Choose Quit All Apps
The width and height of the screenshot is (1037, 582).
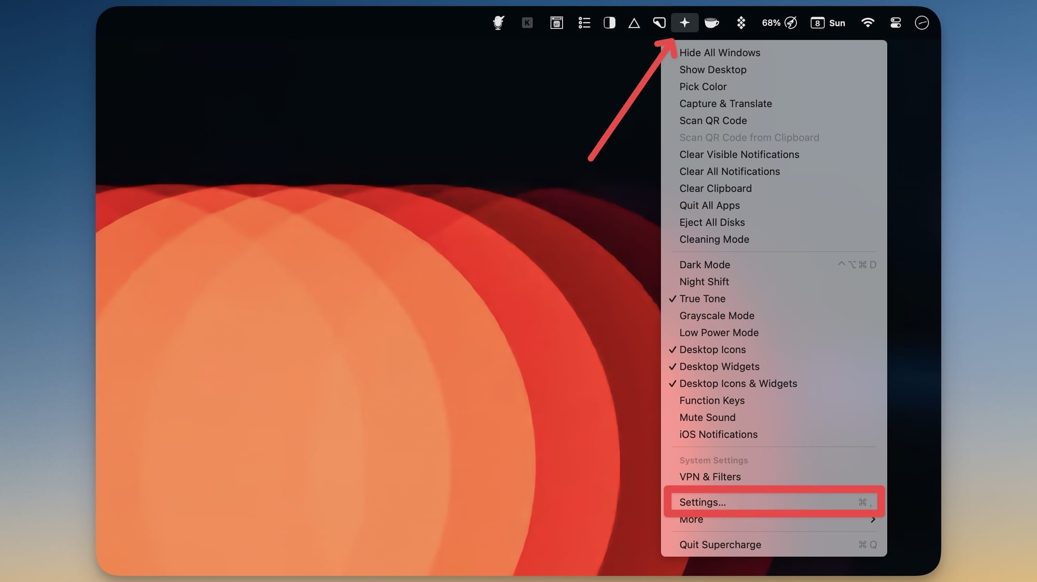tap(774, 206)
